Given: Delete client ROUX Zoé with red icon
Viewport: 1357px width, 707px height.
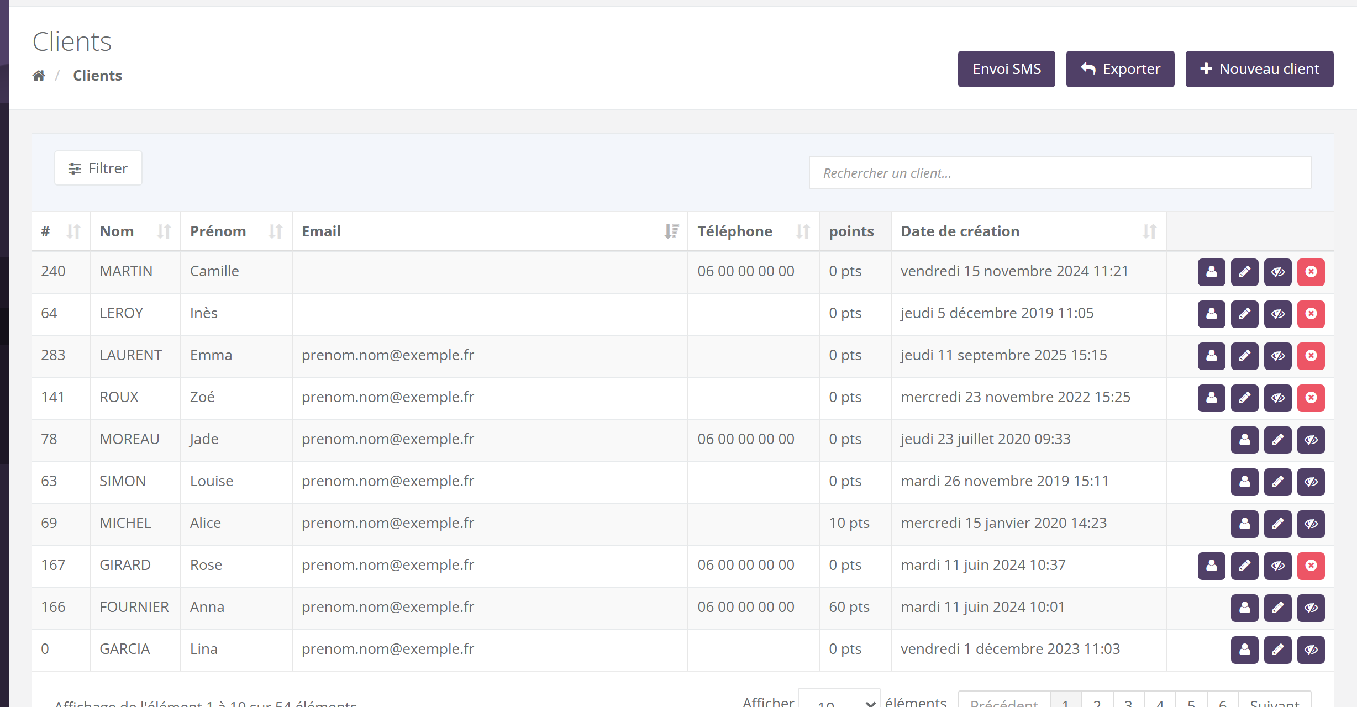Looking at the screenshot, I should 1311,398.
